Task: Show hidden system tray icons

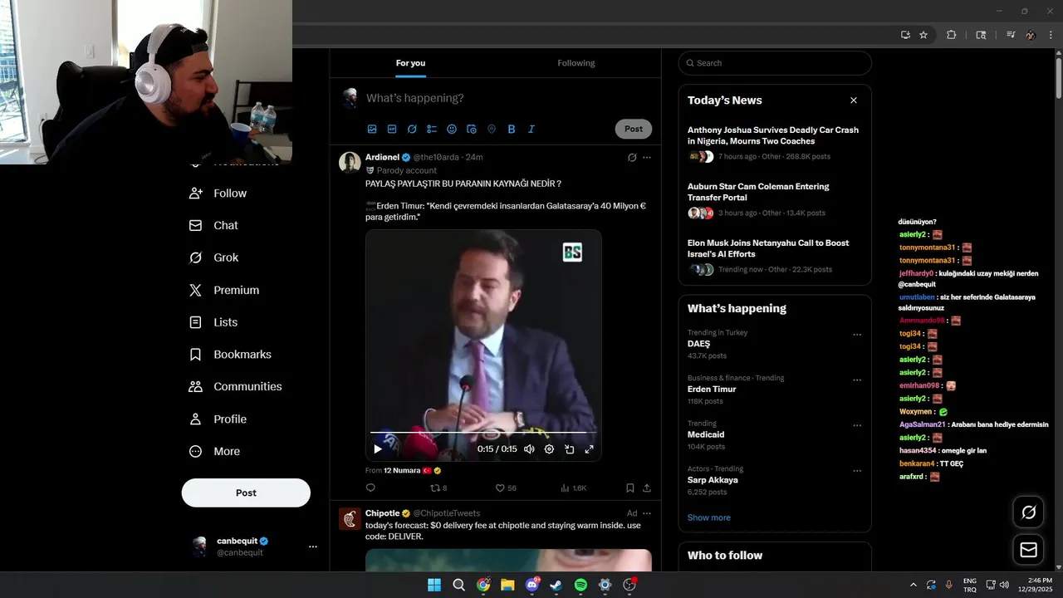Action: [914, 585]
